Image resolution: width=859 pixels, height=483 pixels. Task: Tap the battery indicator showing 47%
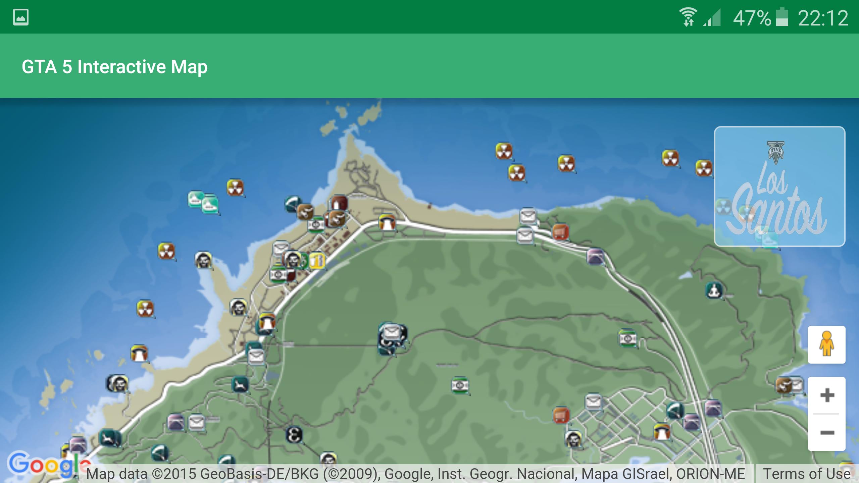click(760, 18)
